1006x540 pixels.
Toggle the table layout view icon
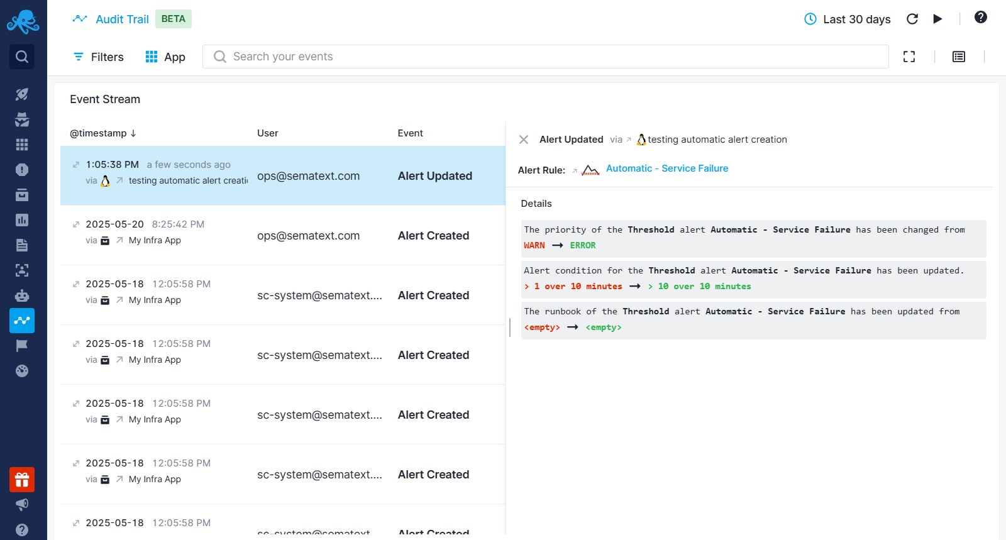click(x=959, y=57)
